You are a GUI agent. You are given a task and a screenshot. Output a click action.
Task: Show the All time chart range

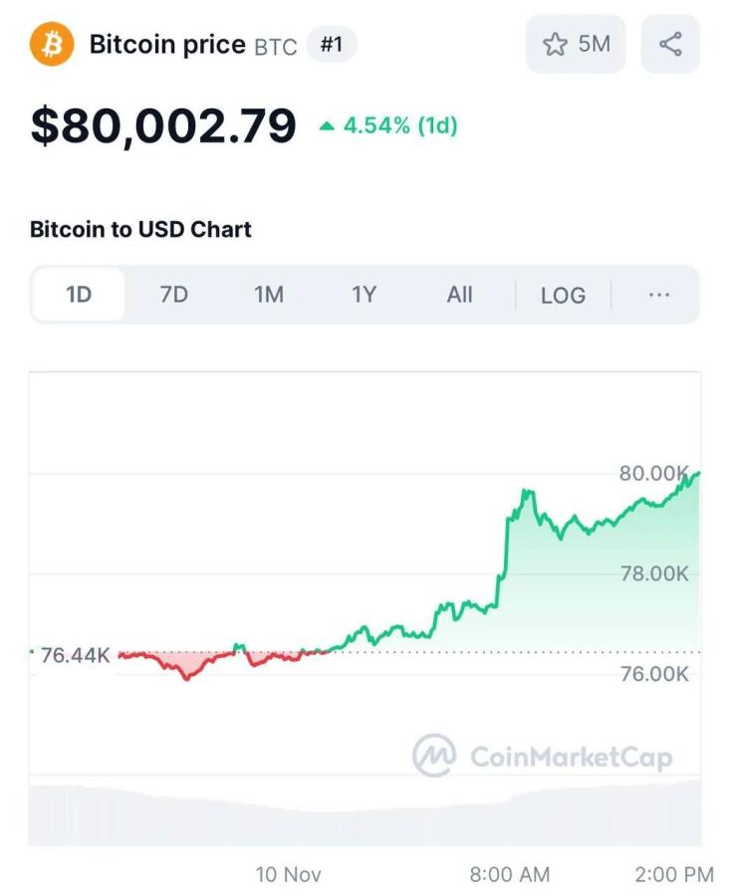pos(459,295)
